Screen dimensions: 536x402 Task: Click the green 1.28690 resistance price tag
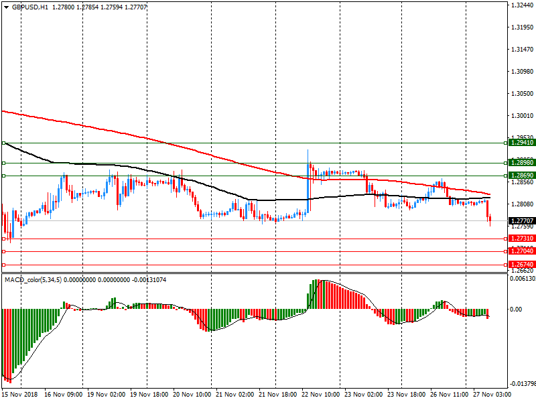click(521, 176)
